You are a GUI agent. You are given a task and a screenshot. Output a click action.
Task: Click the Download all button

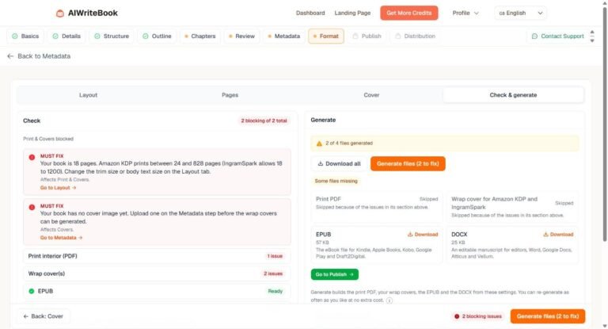339,164
